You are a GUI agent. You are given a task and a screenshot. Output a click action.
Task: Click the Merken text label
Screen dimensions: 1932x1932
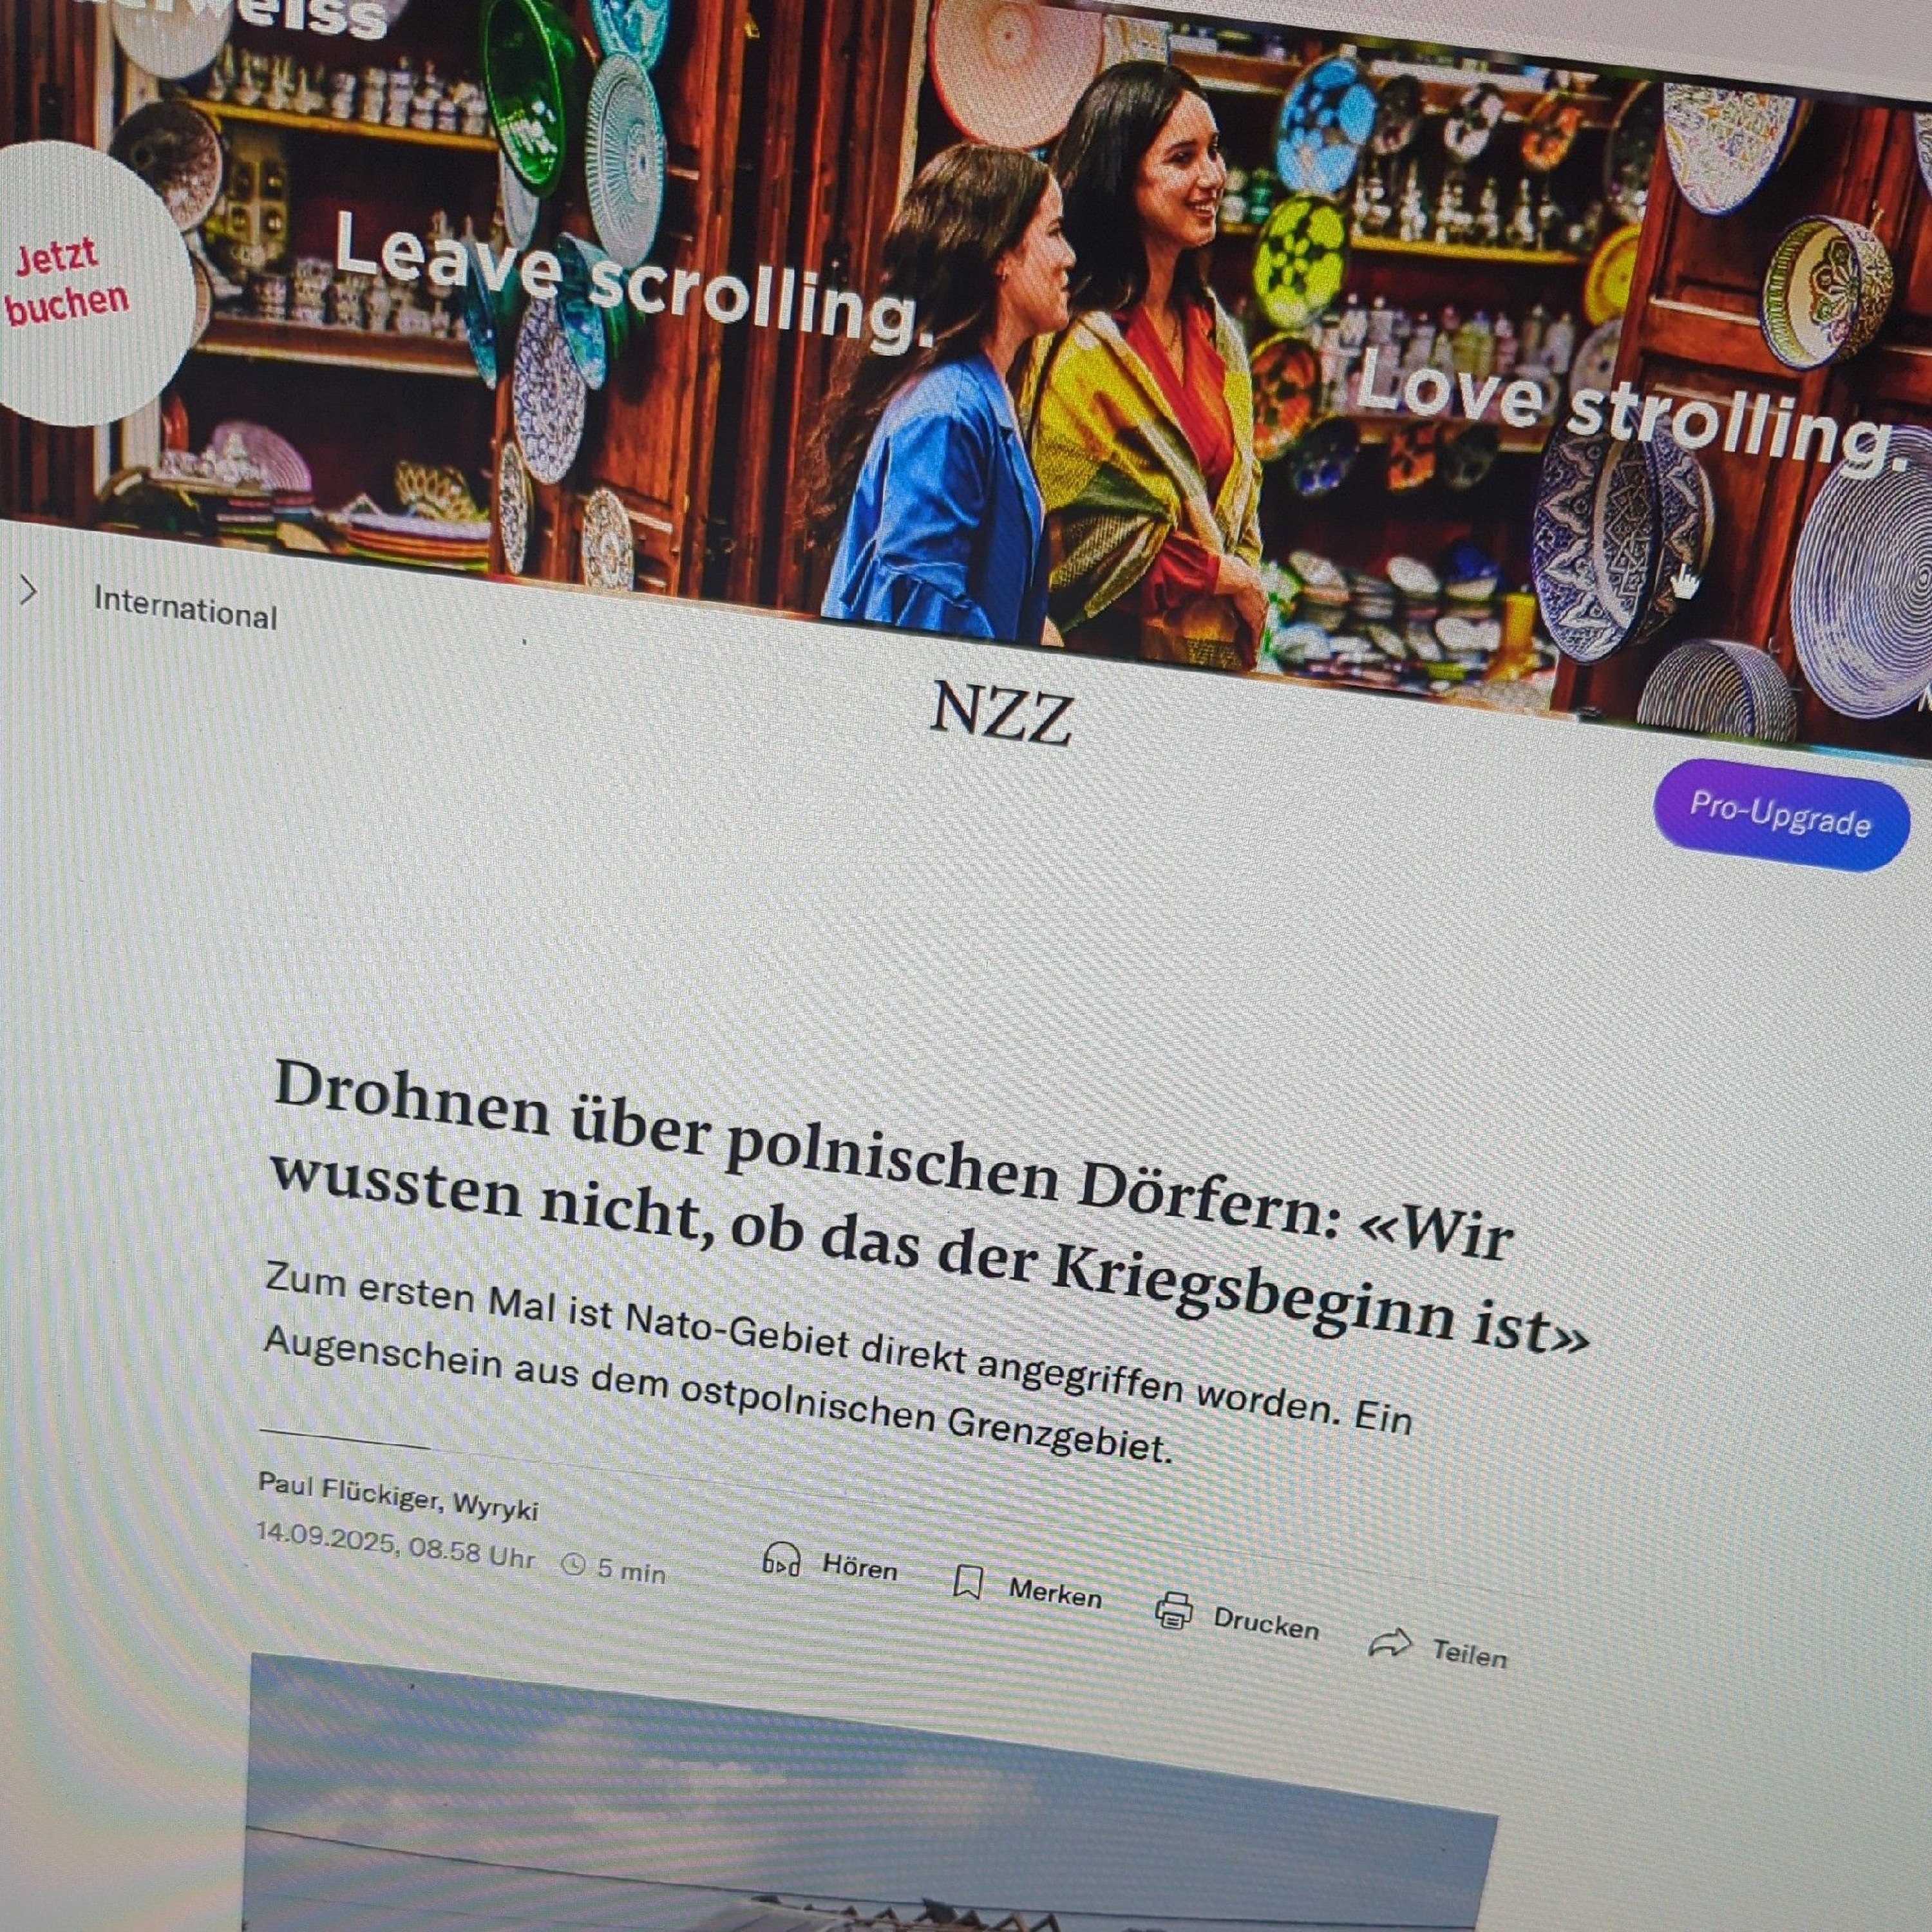1055,1594
